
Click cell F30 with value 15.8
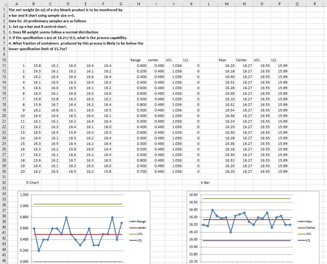tap(103, 171)
